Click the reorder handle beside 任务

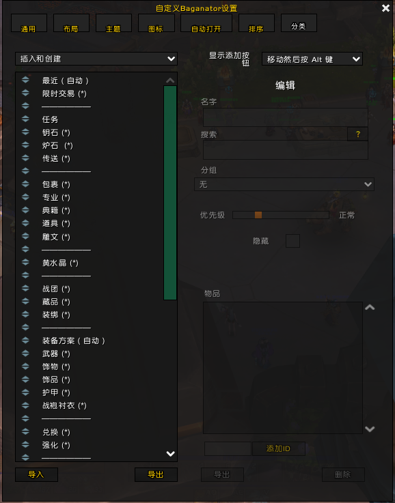pos(25,119)
